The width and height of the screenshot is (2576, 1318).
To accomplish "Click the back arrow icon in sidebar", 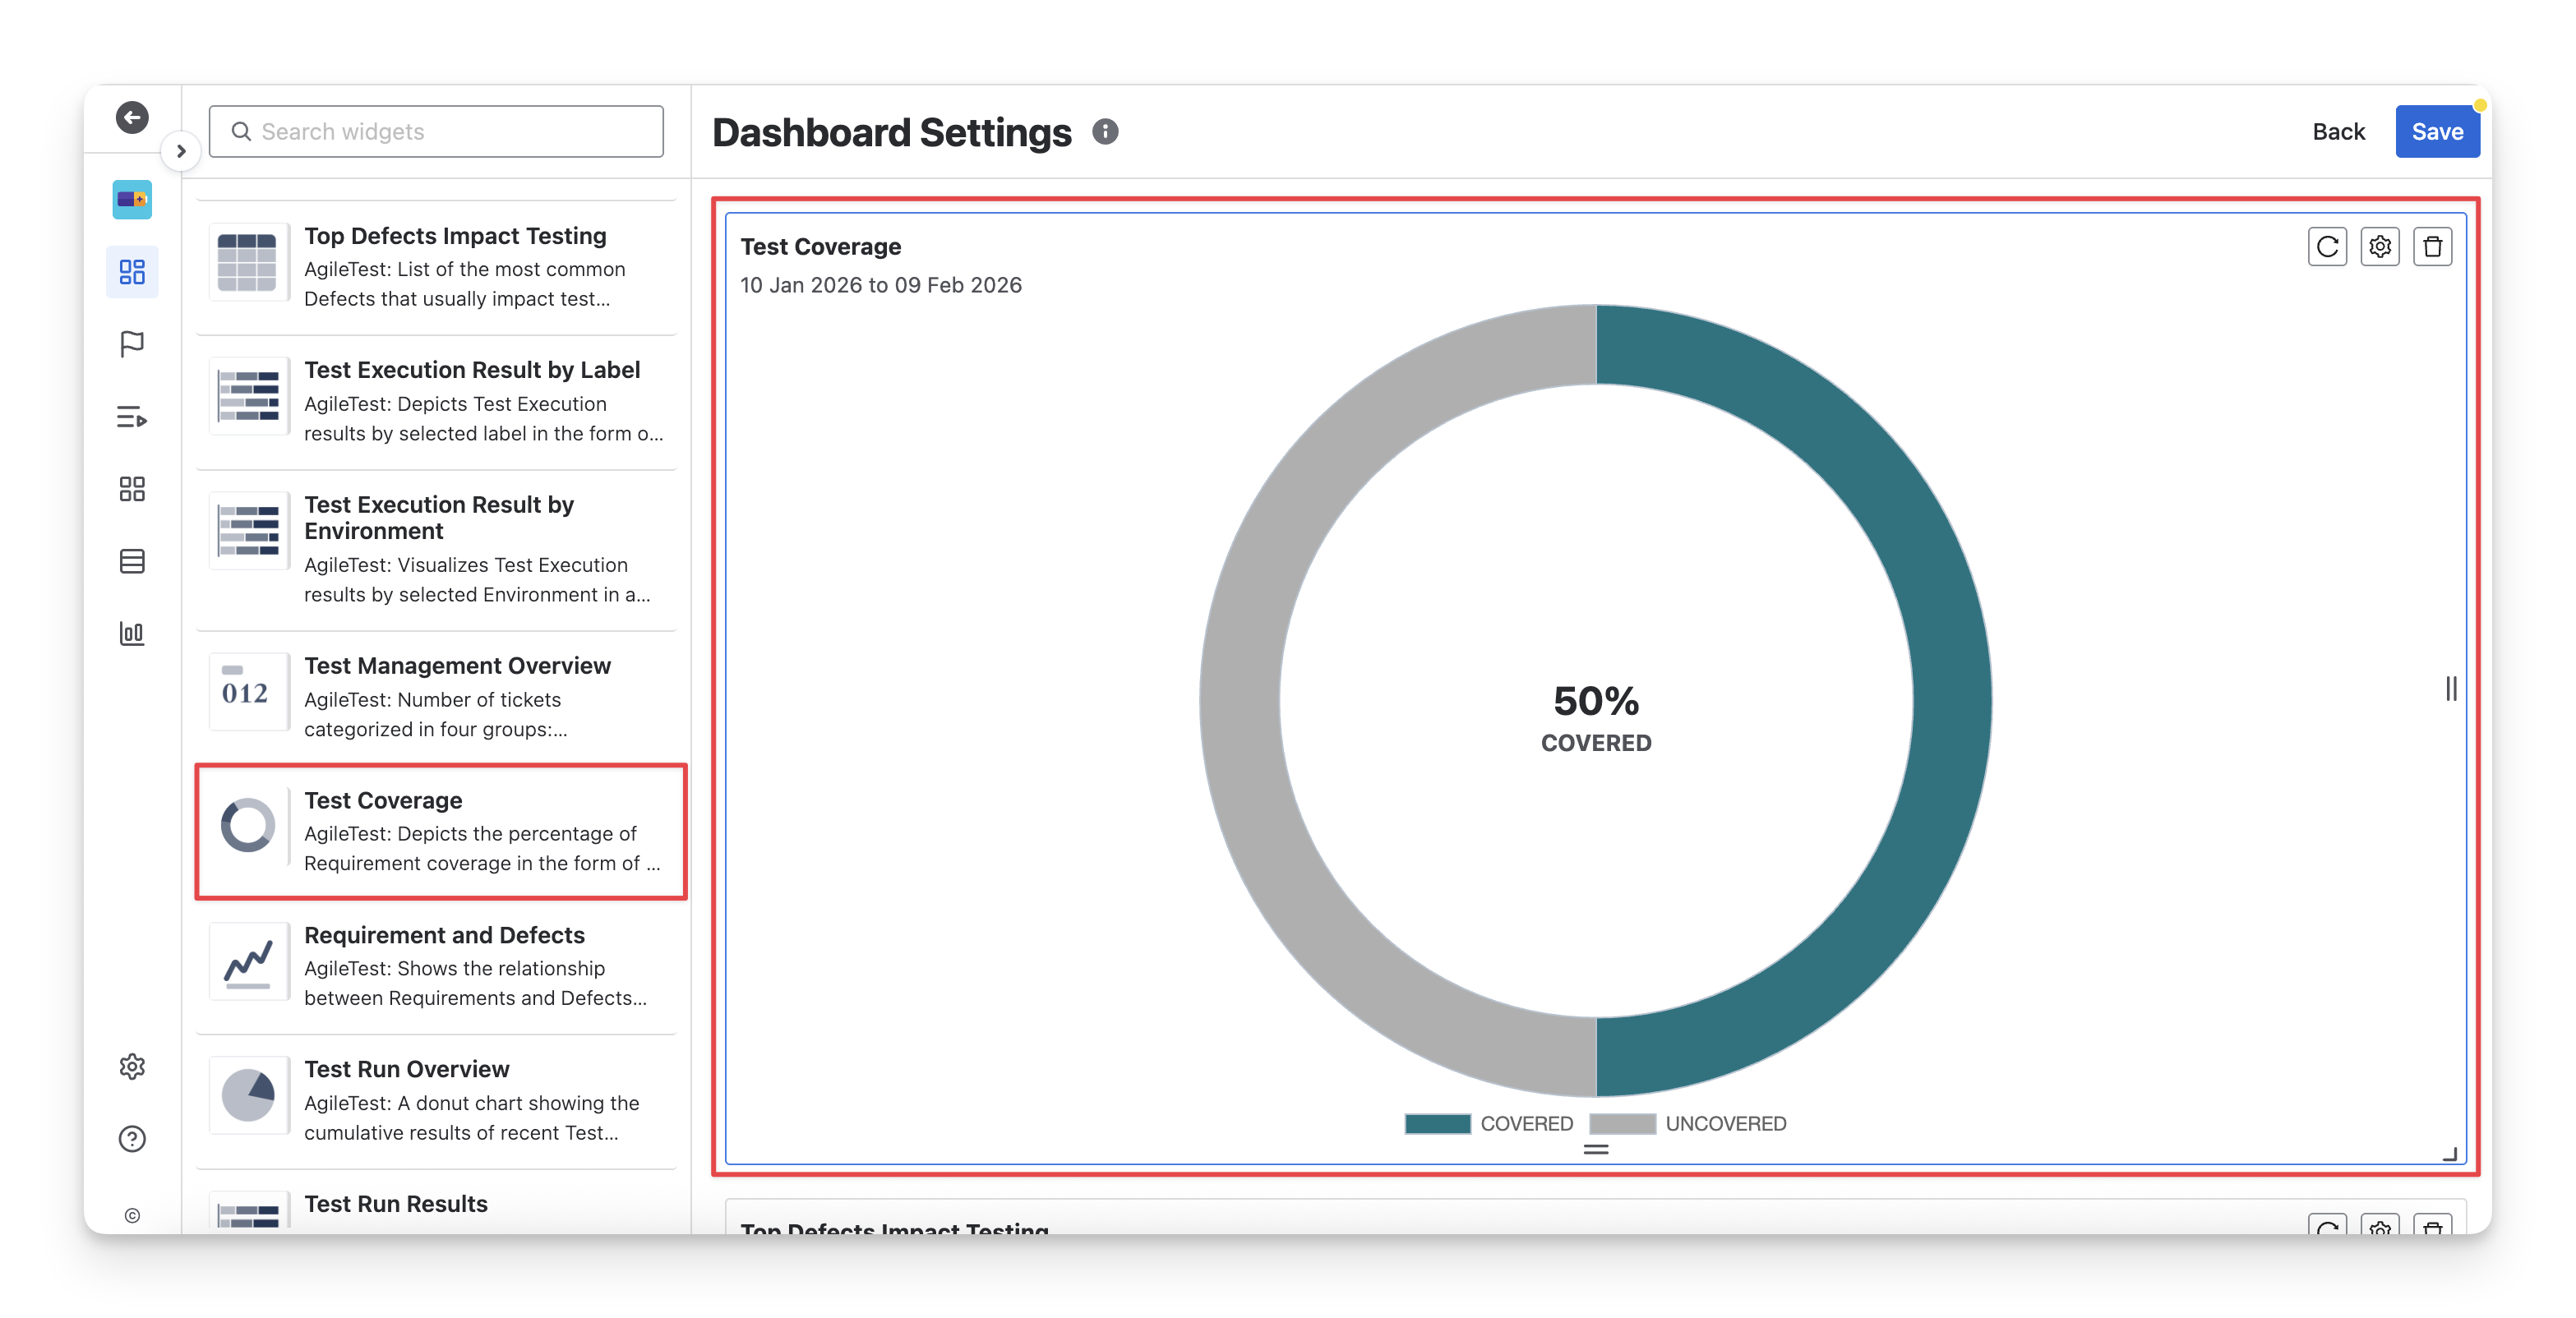I will coord(132,118).
